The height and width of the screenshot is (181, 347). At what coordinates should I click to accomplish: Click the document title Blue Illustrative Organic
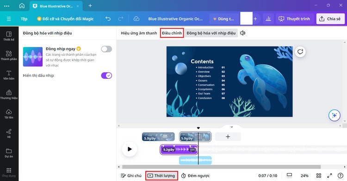pyautogui.click(x=175, y=19)
